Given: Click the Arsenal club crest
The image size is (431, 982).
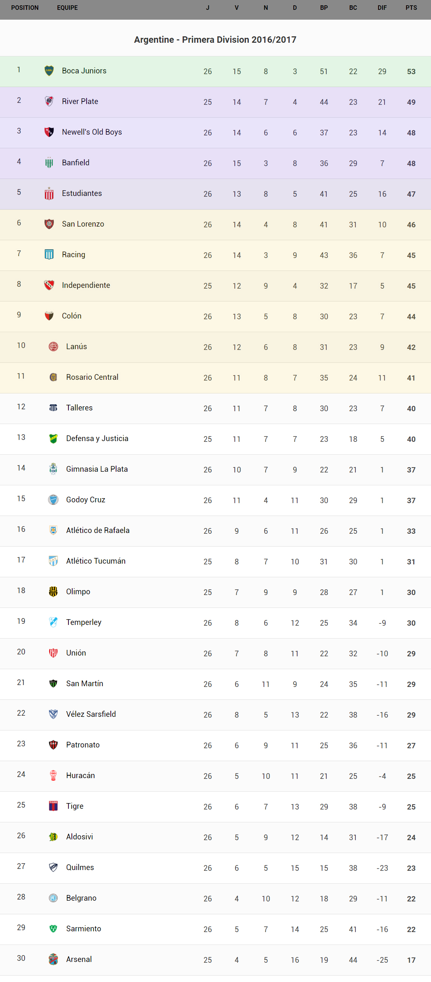Looking at the screenshot, I should pyautogui.click(x=53, y=959).
